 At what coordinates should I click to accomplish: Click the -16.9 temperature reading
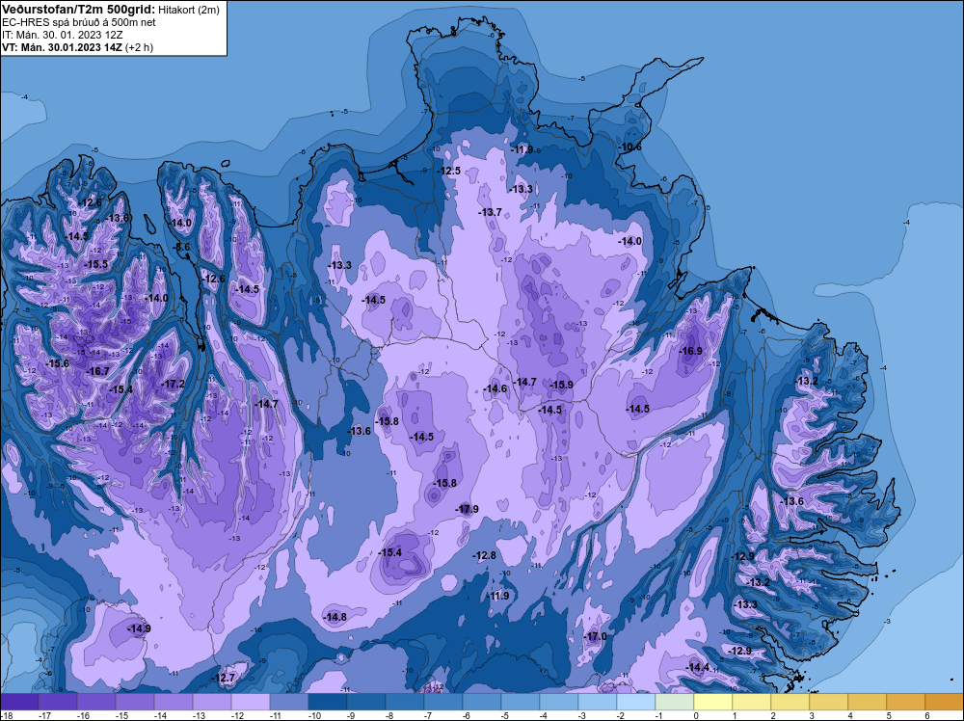click(690, 351)
